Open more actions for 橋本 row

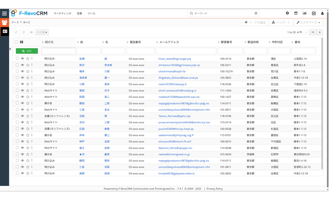point(32,71)
